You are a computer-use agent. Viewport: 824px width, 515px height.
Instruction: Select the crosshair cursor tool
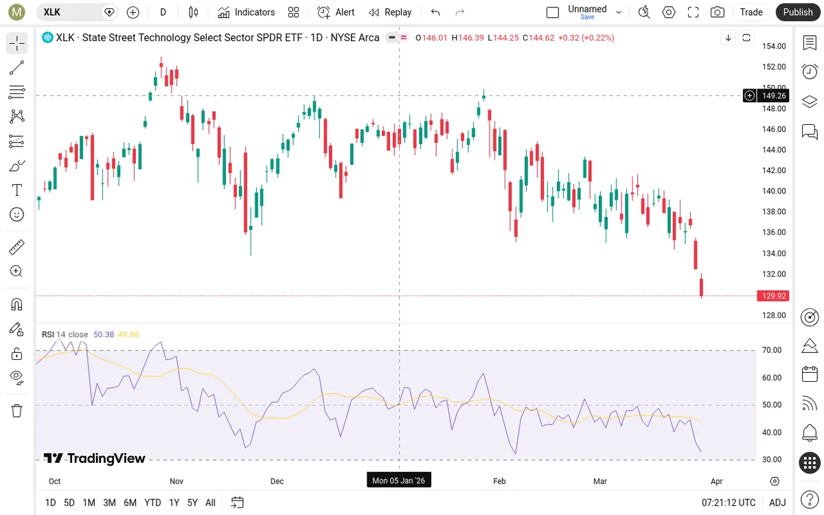tap(17, 43)
